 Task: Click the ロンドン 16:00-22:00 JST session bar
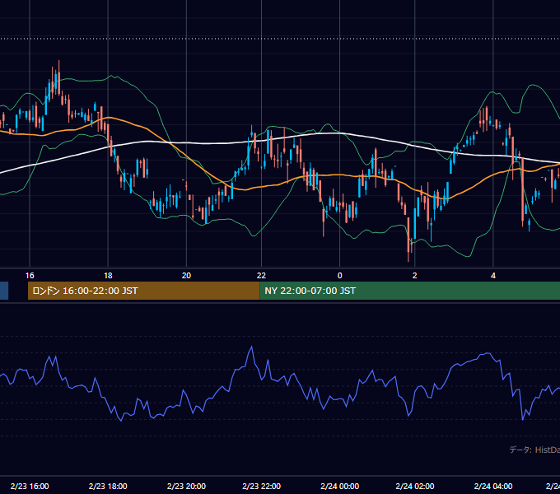[144, 291]
